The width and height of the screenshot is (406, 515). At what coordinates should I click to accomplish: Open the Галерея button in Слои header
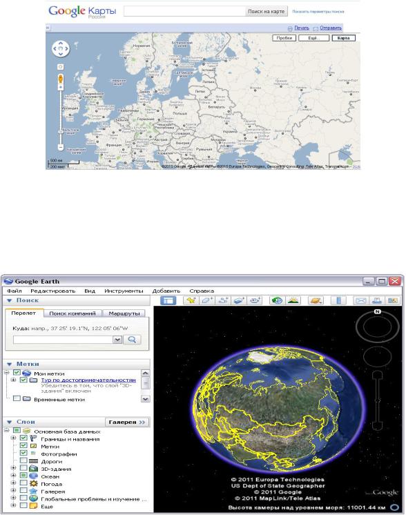pos(127,422)
